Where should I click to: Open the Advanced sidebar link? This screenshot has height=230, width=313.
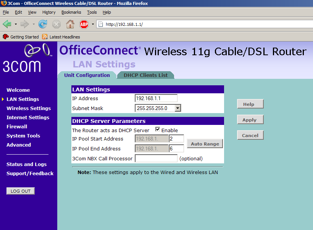pos(19,145)
